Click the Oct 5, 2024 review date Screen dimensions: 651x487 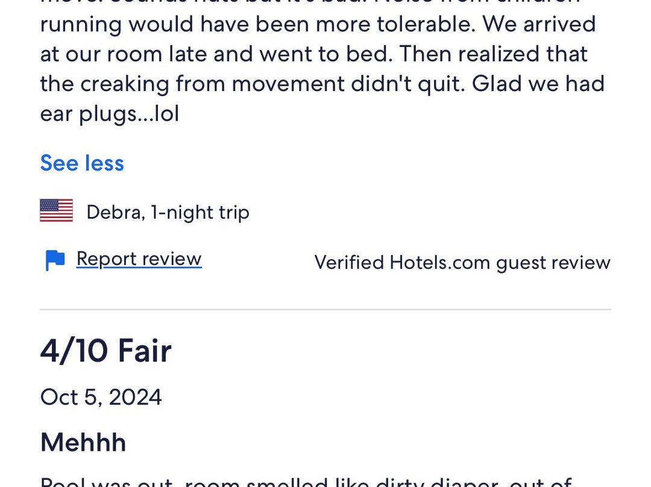(101, 397)
